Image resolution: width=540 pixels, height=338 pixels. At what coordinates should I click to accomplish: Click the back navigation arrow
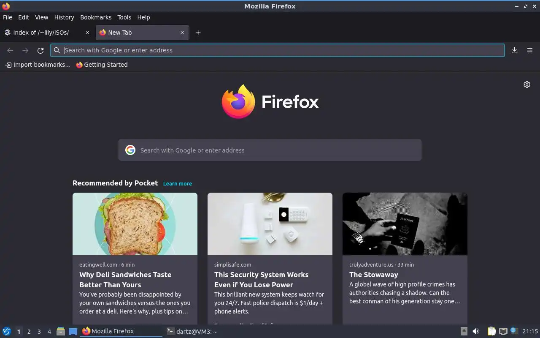tap(10, 50)
